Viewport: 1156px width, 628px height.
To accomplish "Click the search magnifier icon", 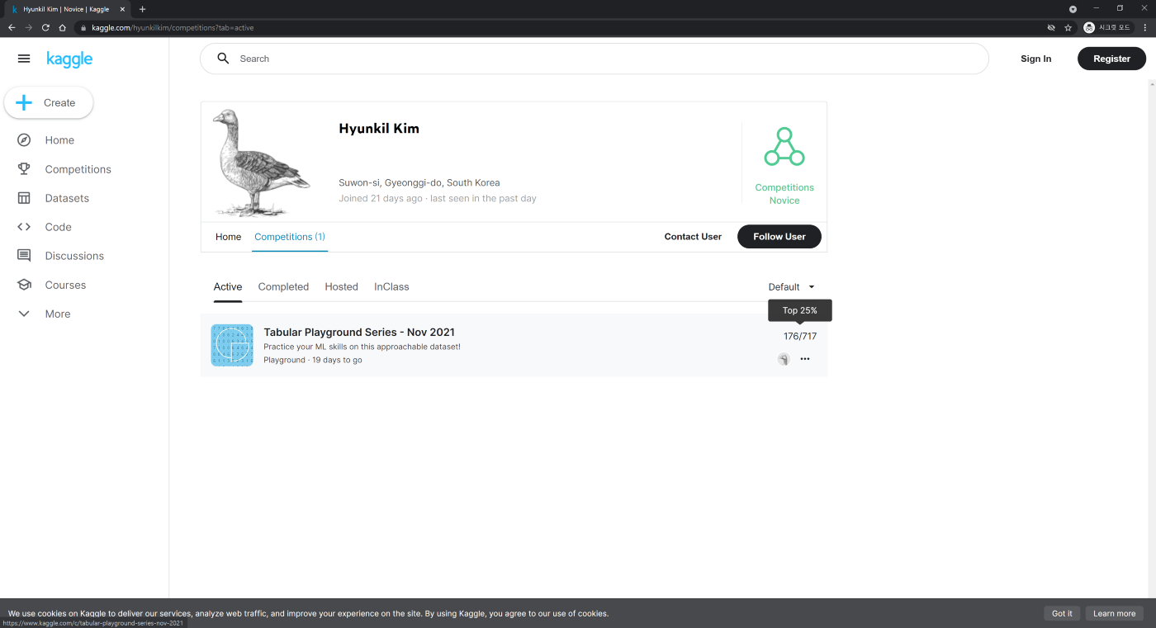I will [x=223, y=59].
